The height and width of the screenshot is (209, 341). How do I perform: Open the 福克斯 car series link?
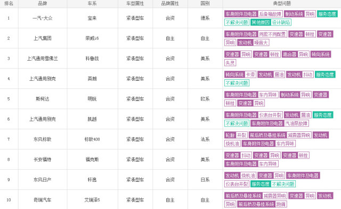coord(92,160)
